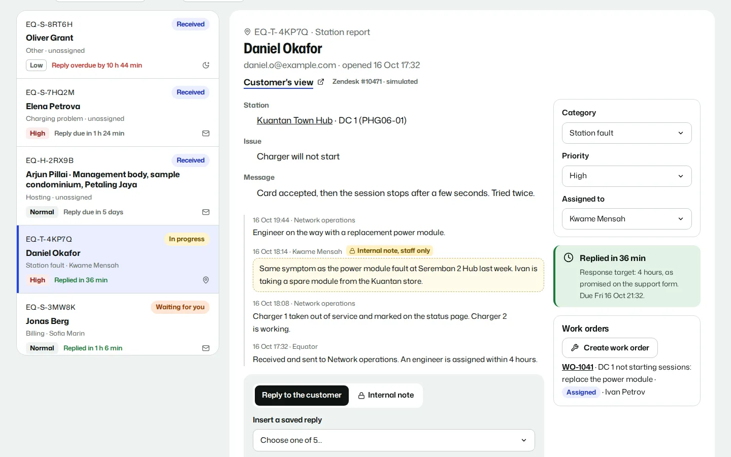This screenshot has width=731, height=457.
Task: Open work order WO-1041 link
Action: click(x=578, y=367)
